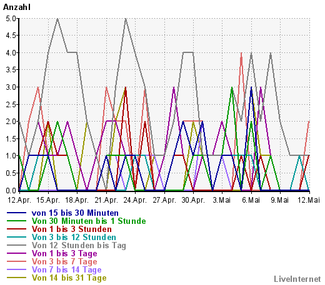This screenshot has width=325, height=285.
Task: Click the salmon line's 4.0 peak before 6.Mai
Action: click(x=241, y=53)
